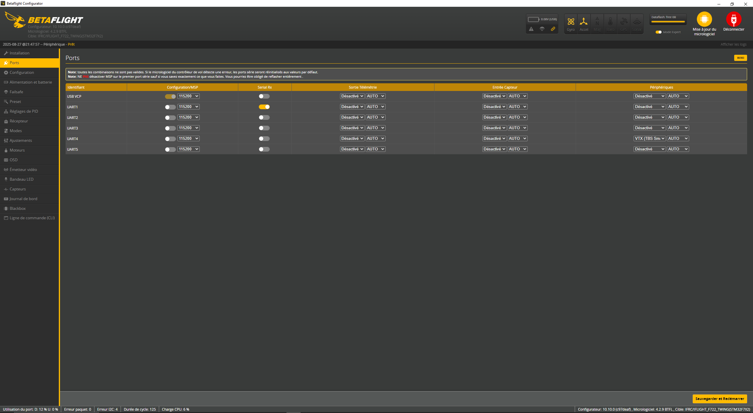753x413 pixels.
Task: Click the Betaflight bee logo
Action: [15, 20]
